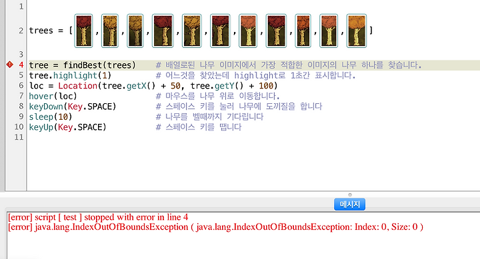Click the 'stopped with error in line 4' message
The width and height of the screenshot is (480, 259).
(x=136, y=217)
